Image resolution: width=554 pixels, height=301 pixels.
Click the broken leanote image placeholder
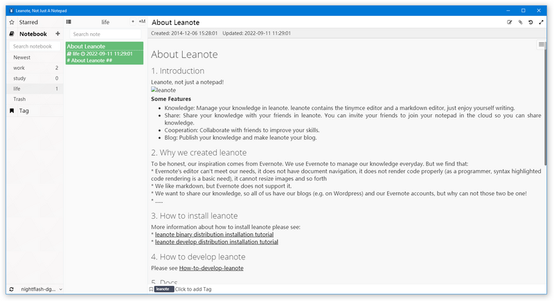163,90
